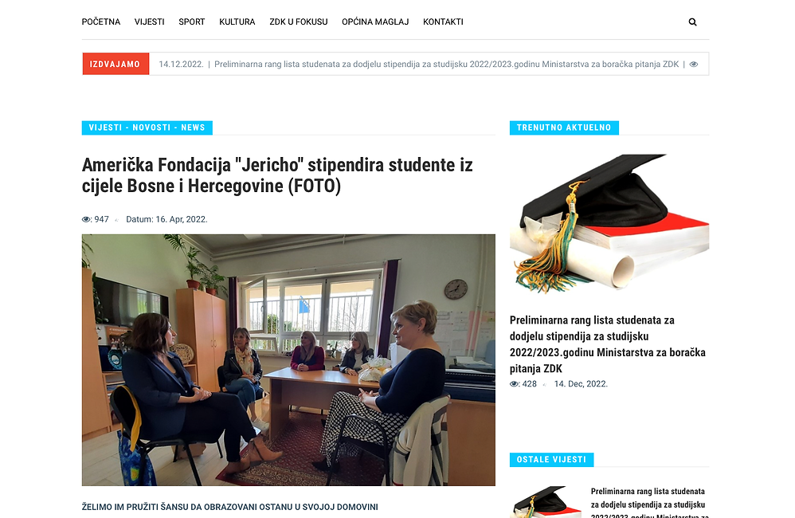Open Američka Fondacija "Jericho" article title

coord(277,175)
